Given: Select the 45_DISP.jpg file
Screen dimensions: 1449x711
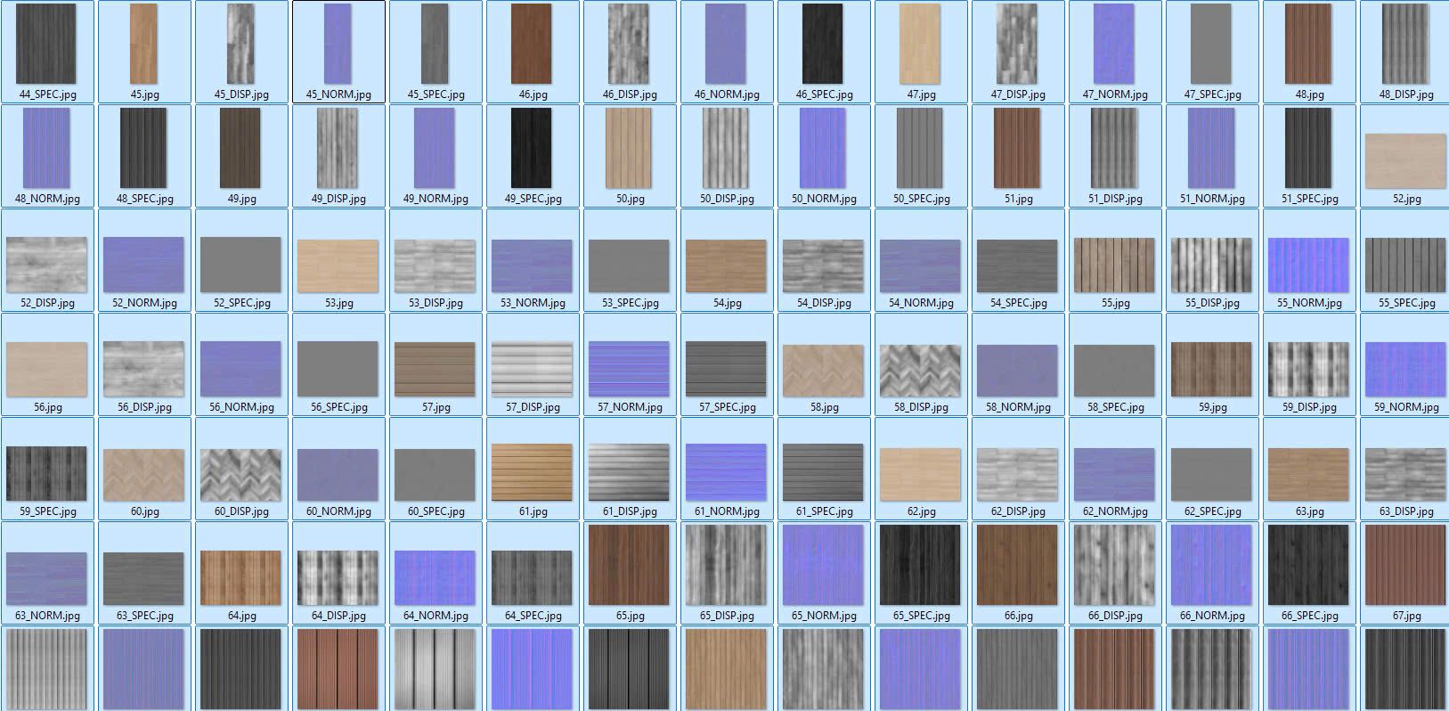Looking at the screenshot, I should [241, 44].
